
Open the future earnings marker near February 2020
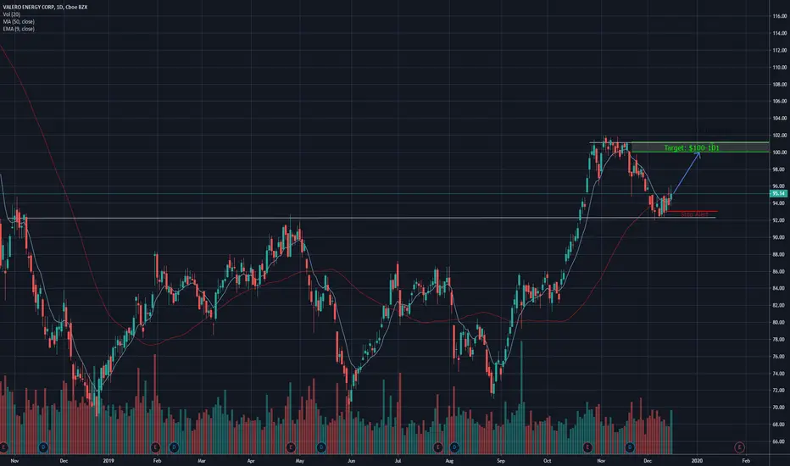(739, 447)
